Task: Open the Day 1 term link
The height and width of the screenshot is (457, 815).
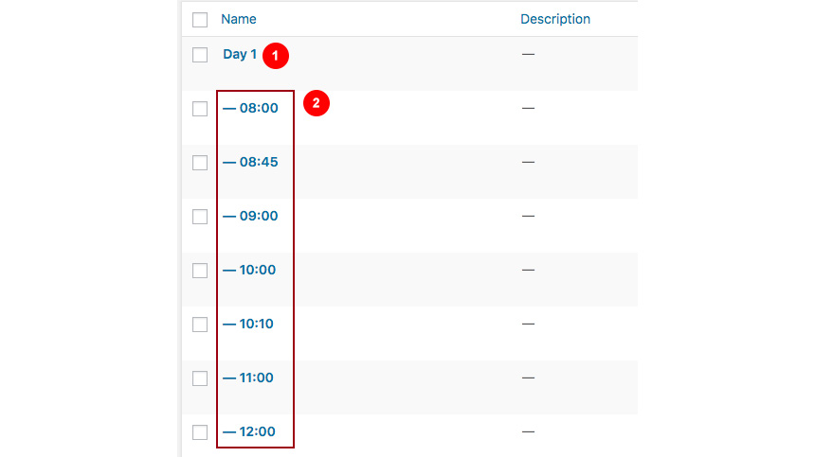Action: coord(240,55)
